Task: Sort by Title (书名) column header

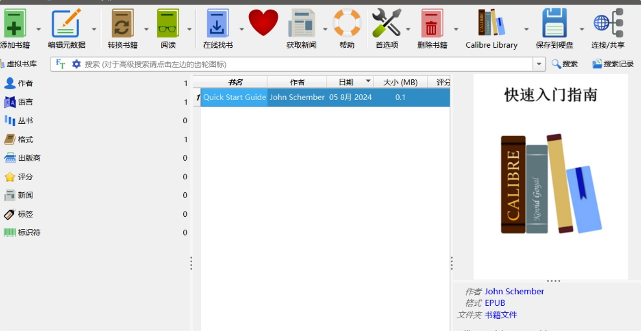Action: tap(235, 82)
